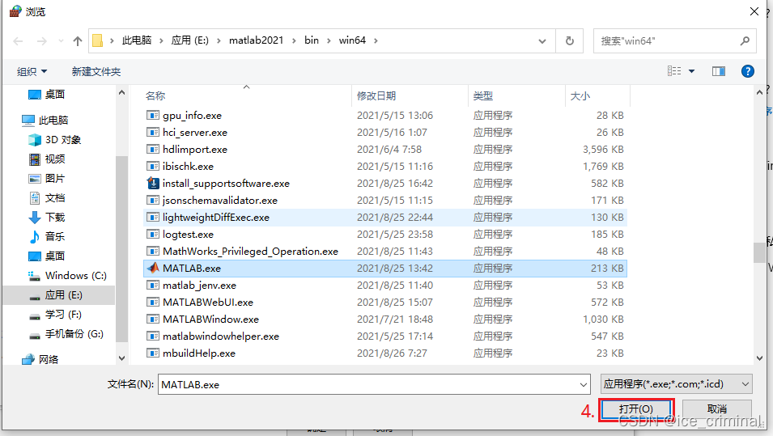Go up one folder level

[x=78, y=41]
